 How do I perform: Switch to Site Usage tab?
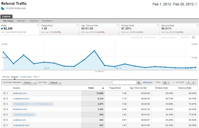coord(8,21)
